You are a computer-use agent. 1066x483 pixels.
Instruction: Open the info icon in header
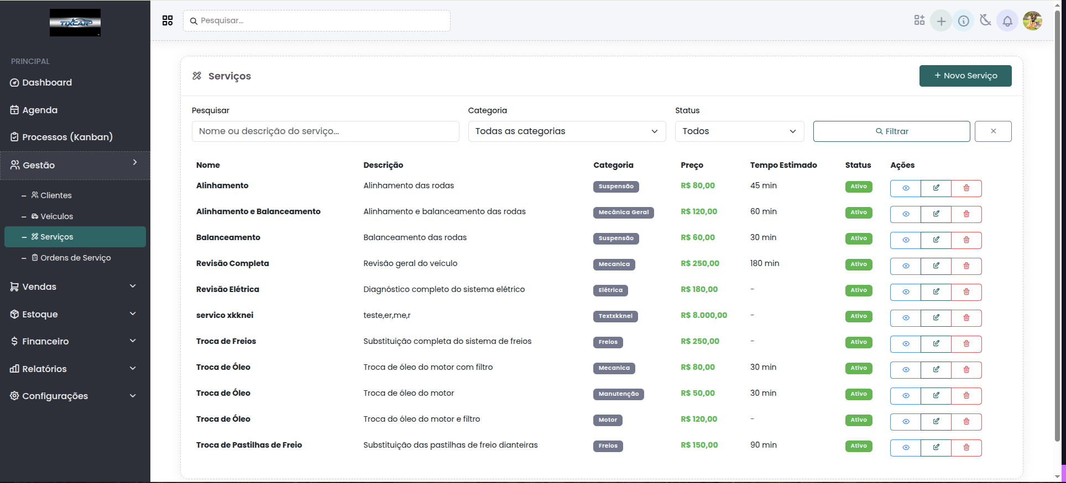point(963,21)
